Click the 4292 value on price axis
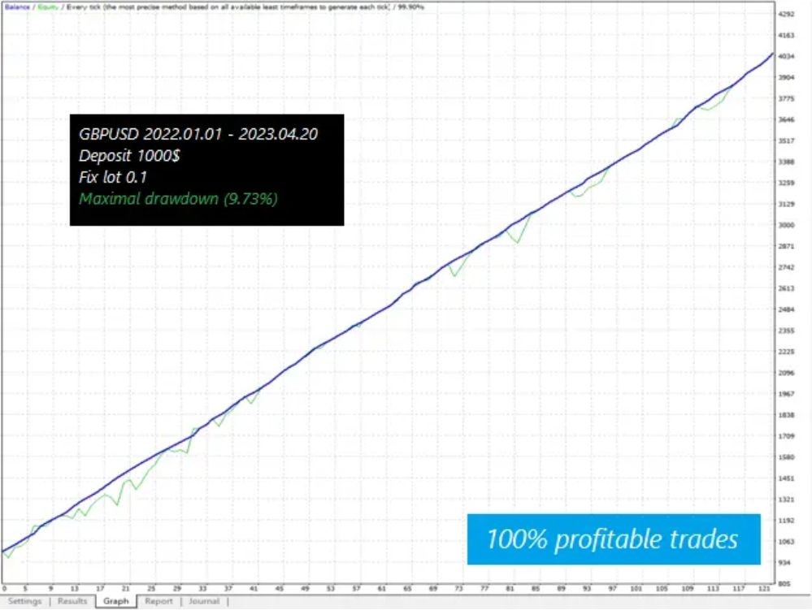Viewport: 812px width, 610px height. point(786,15)
